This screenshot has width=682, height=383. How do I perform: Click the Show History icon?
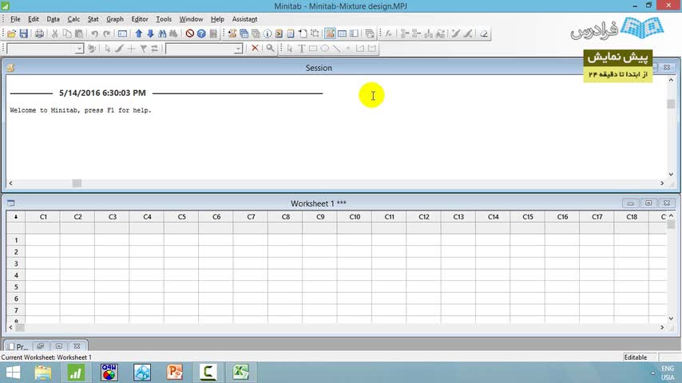[279, 34]
